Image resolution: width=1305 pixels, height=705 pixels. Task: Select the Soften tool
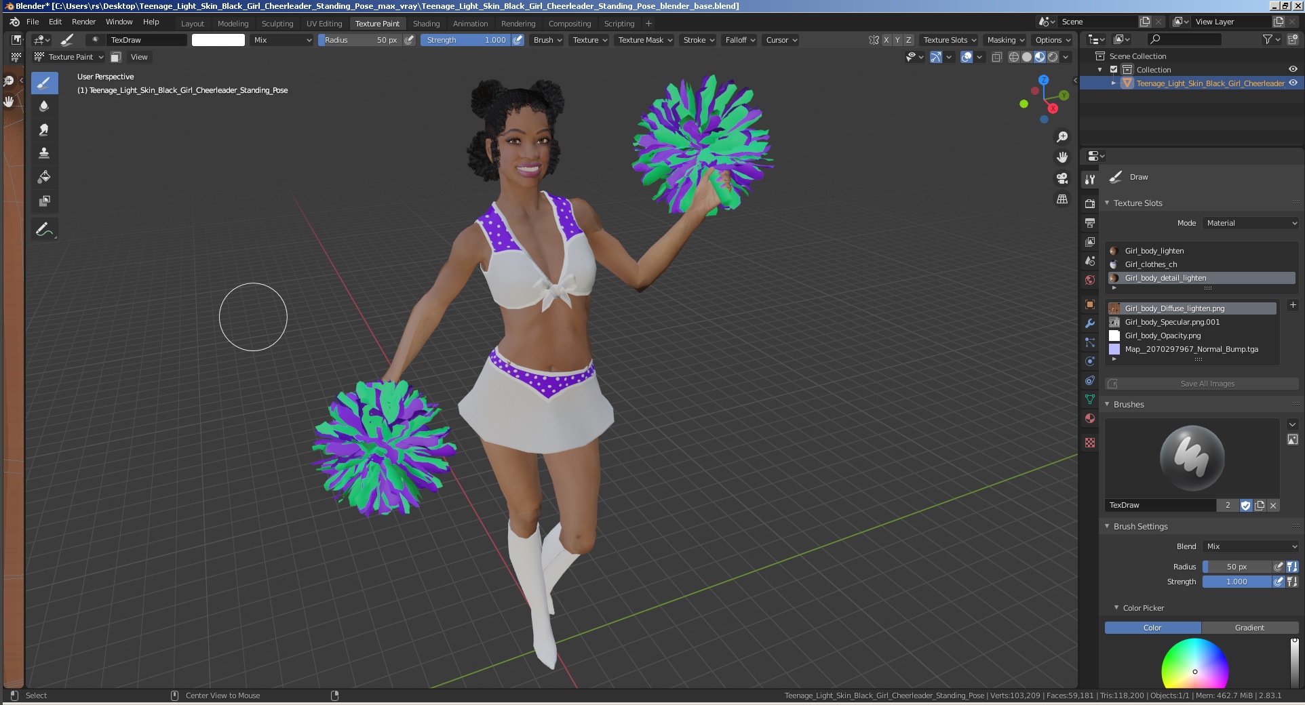coord(44,106)
